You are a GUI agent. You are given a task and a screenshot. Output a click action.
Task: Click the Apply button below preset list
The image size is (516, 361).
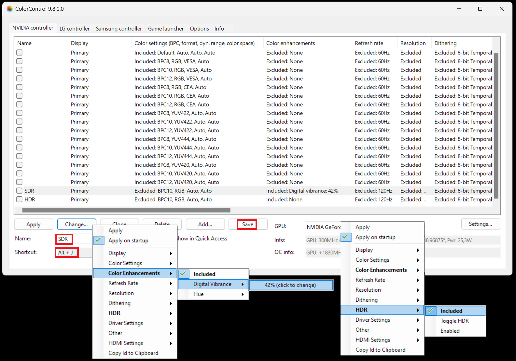pos(34,224)
